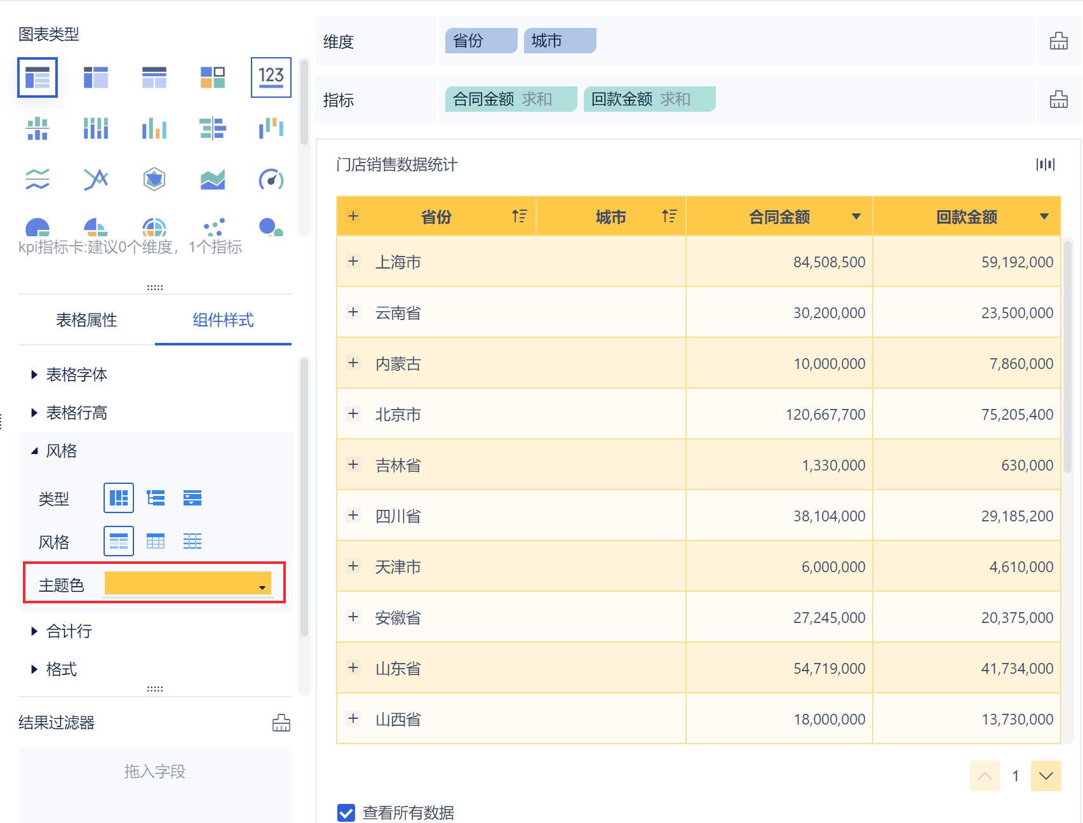Expand the 山东省 row
Screen dimensions: 1083x823
[x=354, y=667]
